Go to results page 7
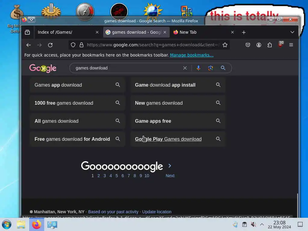The height and width of the screenshot is (231, 308). click(129, 176)
